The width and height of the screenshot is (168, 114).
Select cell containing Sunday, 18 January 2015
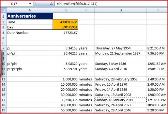coord(120,100)
